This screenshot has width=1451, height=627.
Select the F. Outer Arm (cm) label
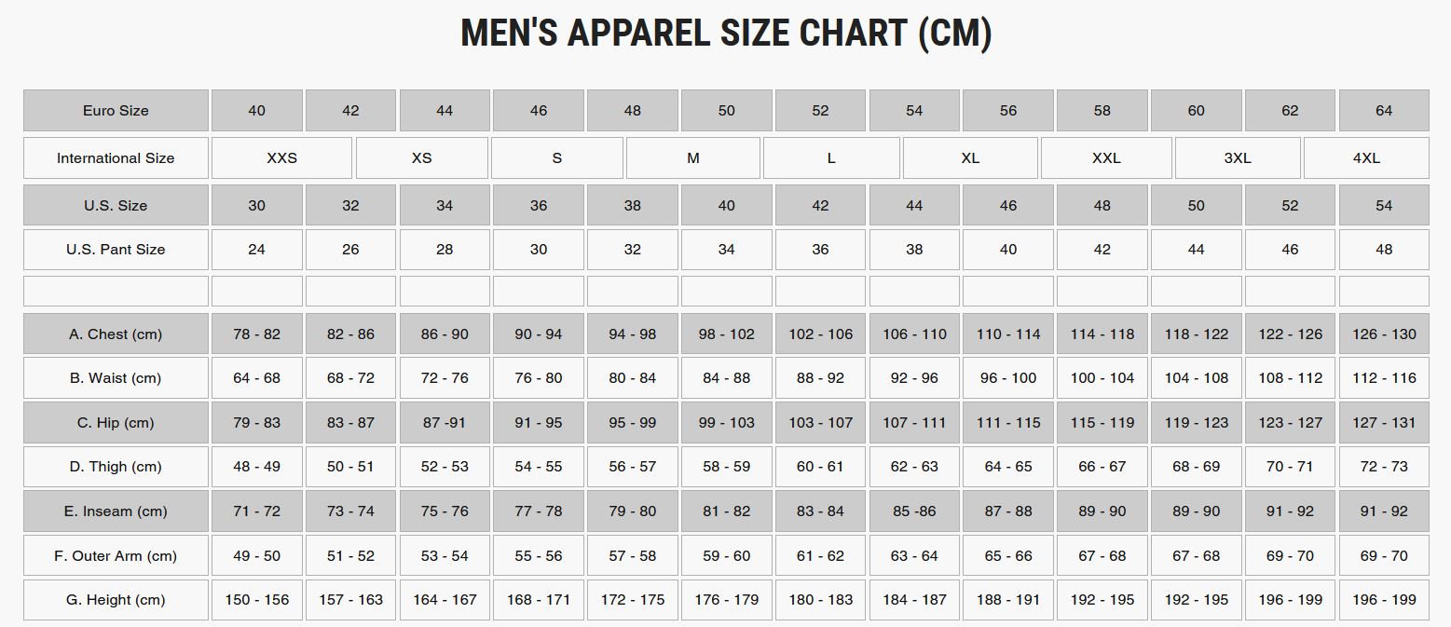(116, 556)
